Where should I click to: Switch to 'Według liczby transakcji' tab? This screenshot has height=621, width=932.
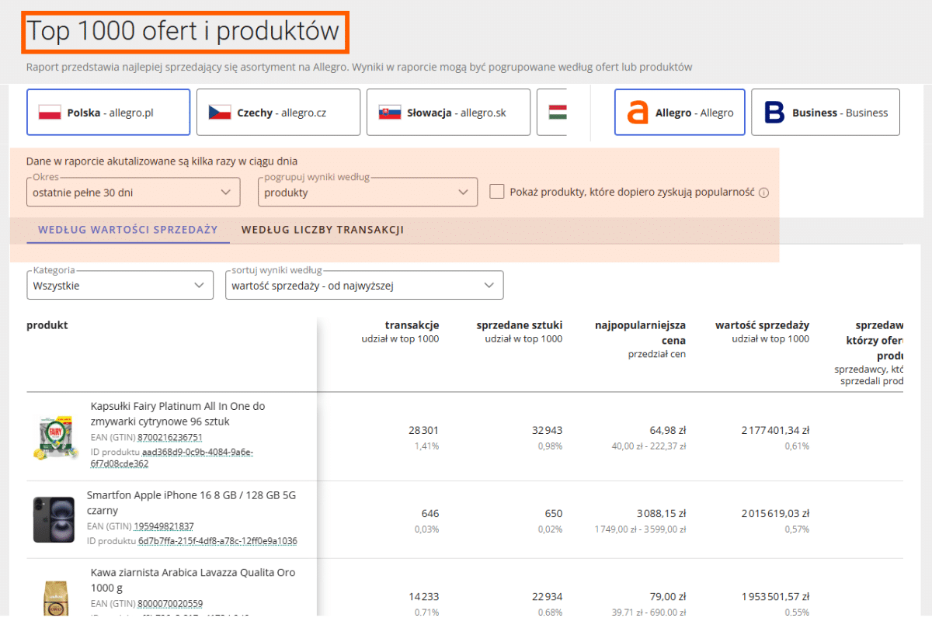tap(322, 230)
